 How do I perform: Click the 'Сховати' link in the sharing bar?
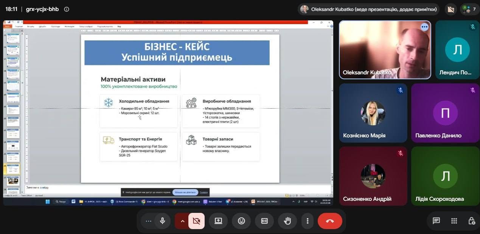click(204, 192)
